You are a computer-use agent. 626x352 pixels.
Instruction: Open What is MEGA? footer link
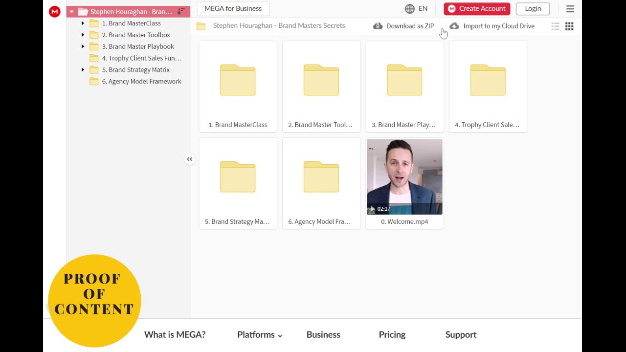(x=175, y=335)
